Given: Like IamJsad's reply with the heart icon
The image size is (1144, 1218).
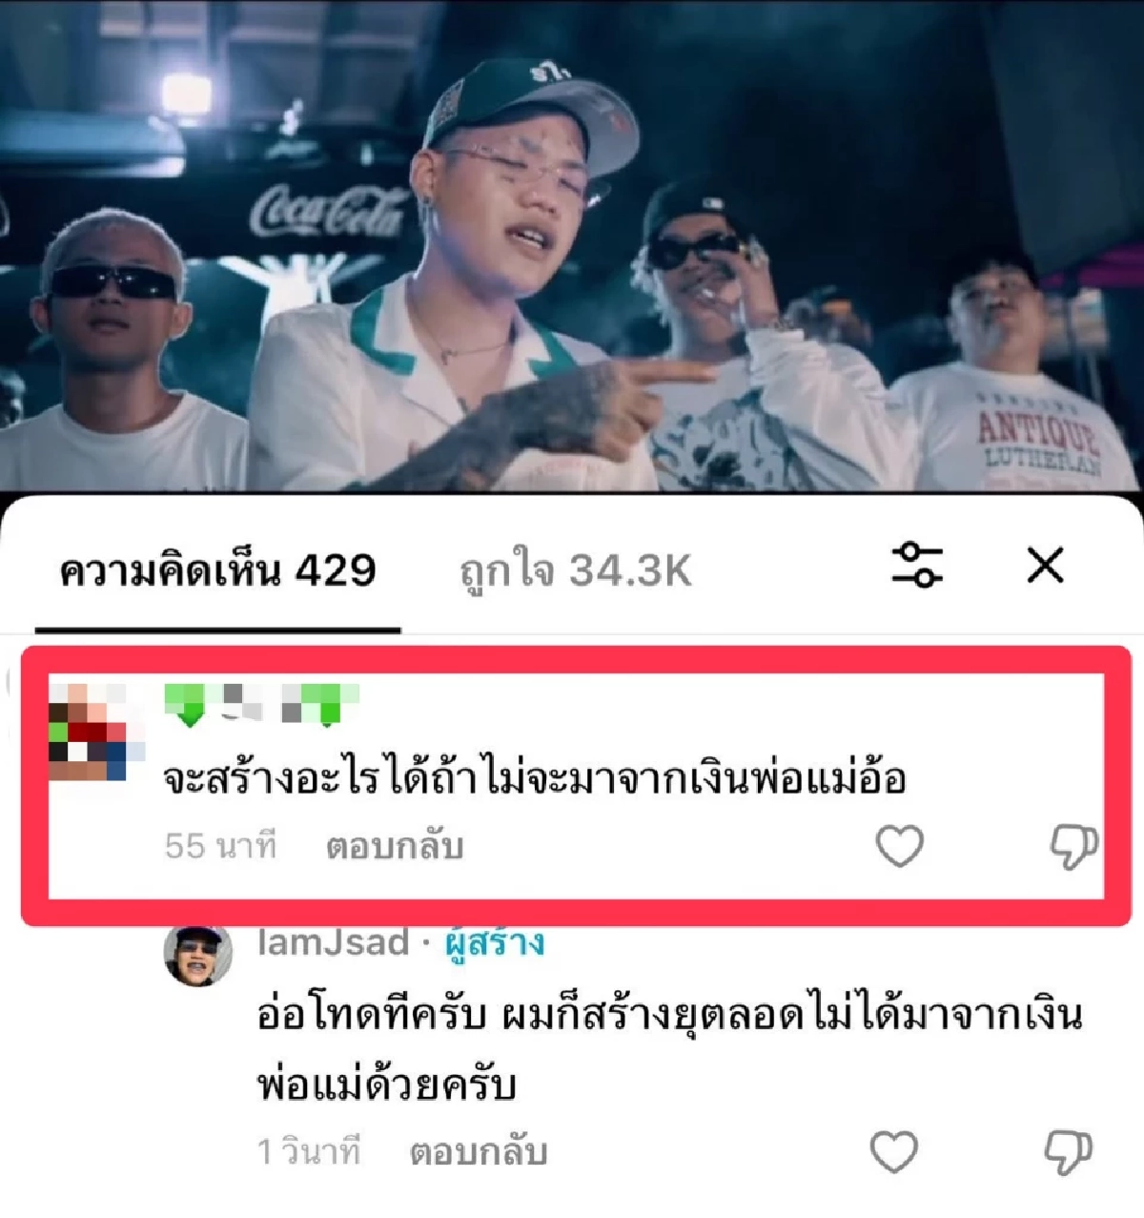Looking at the screenshot, I should tap(894, 1152).
